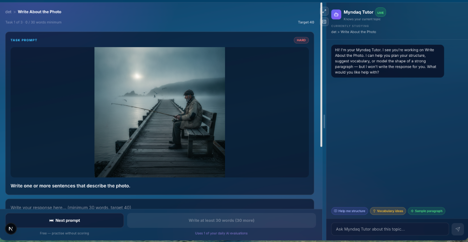468x242 pixels.
Task: Open the round N logo button
Action: [11, 229]
